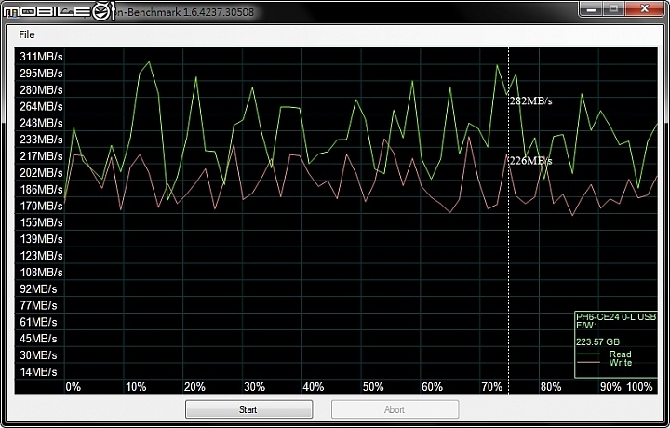670x428 pixels.
Task: Click the 30% progress axis label
Action: pos(255,387)
